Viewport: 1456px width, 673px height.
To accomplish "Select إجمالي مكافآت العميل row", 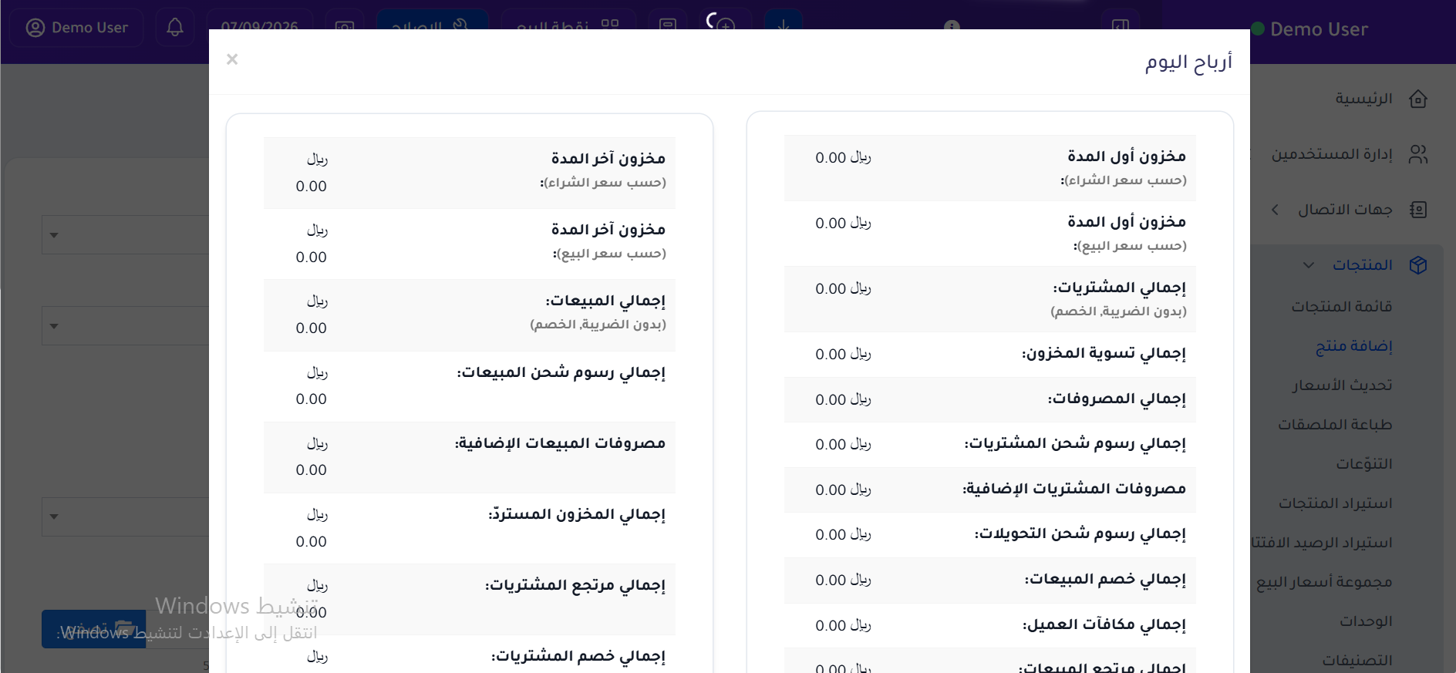I will 990,626.
